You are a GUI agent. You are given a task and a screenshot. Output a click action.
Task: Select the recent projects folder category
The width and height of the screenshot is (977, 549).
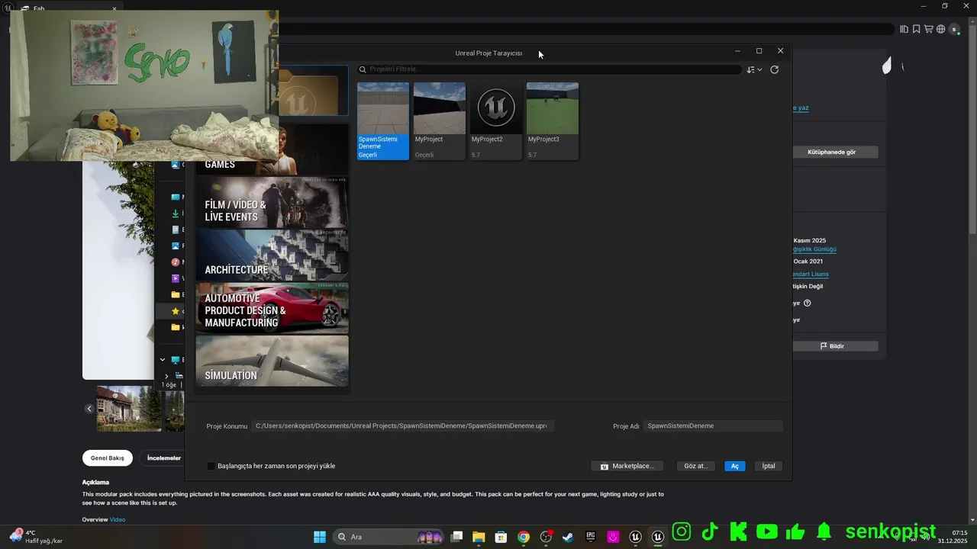coord(314,90)
